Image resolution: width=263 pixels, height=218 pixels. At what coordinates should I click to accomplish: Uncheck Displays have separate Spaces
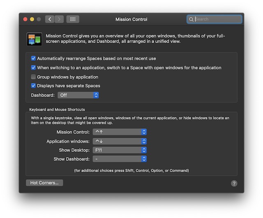tap(33, 86)
